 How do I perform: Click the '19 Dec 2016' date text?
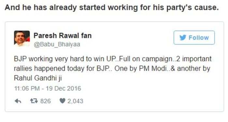pyautogui.click(x=64, y=88)
